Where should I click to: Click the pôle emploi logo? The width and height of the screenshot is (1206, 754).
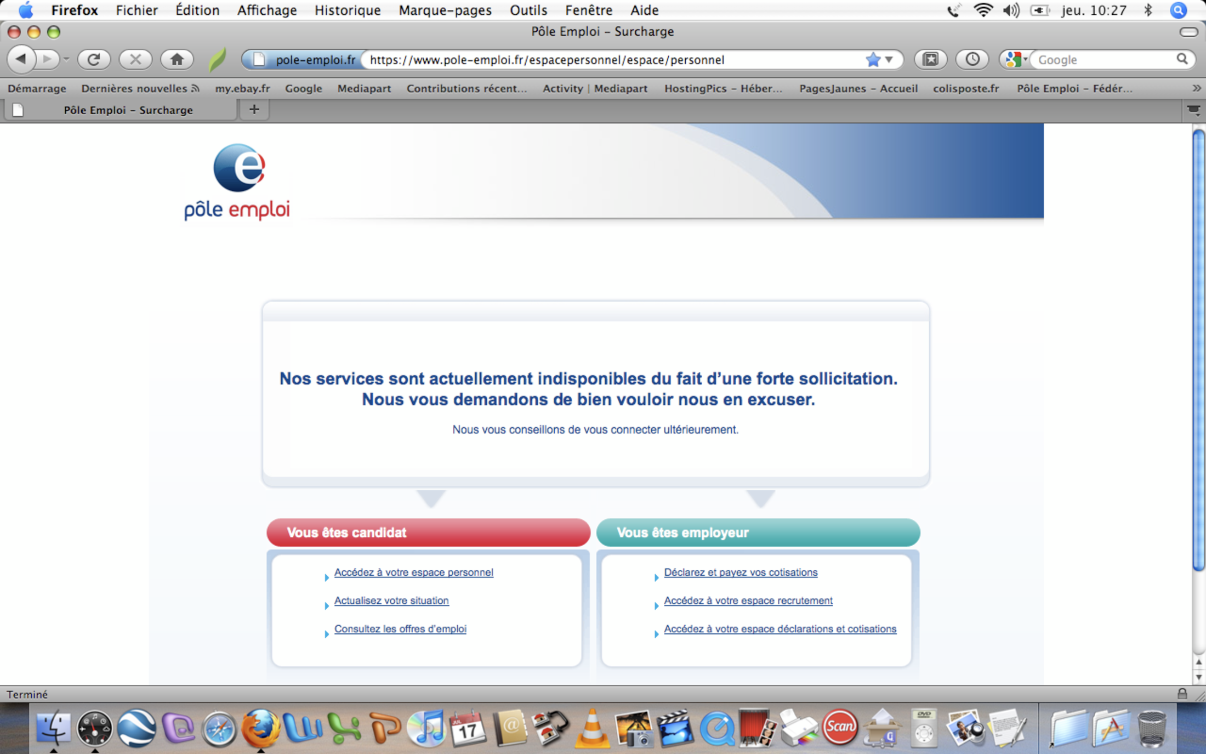pos(237,183)
